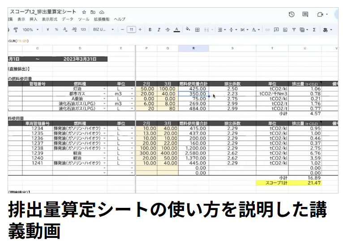Open the text color picker
343x241 pixels.
(176, 30)
